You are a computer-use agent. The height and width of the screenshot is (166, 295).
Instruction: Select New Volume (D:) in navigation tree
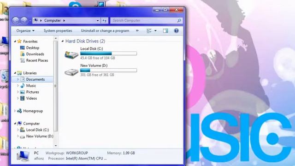coord(40,136)
